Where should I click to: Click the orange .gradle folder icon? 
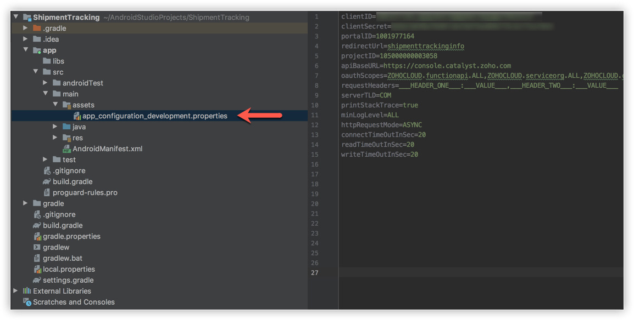click(37, 28)
